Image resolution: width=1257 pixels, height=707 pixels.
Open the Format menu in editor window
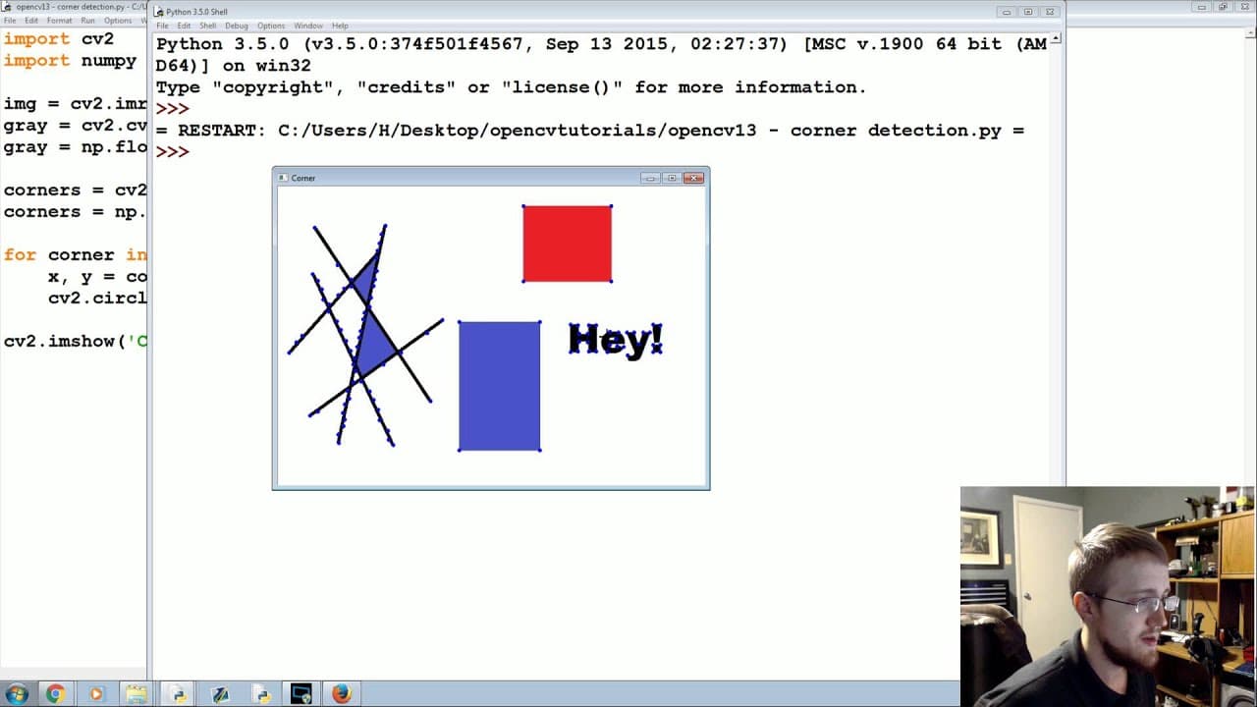[59, 21]
